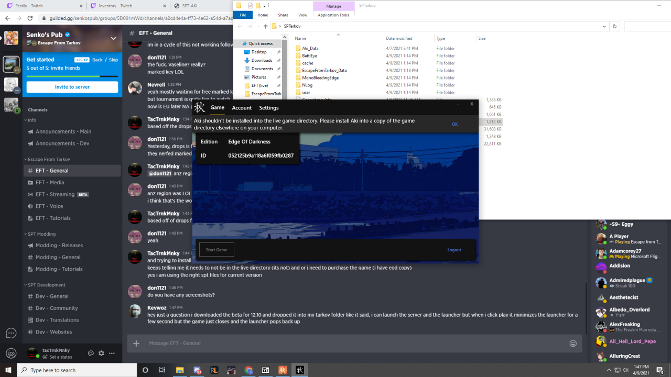The image size is (671, 377).
Task: Click Logout in Aki launcher
Action: [x=454, y=250]
